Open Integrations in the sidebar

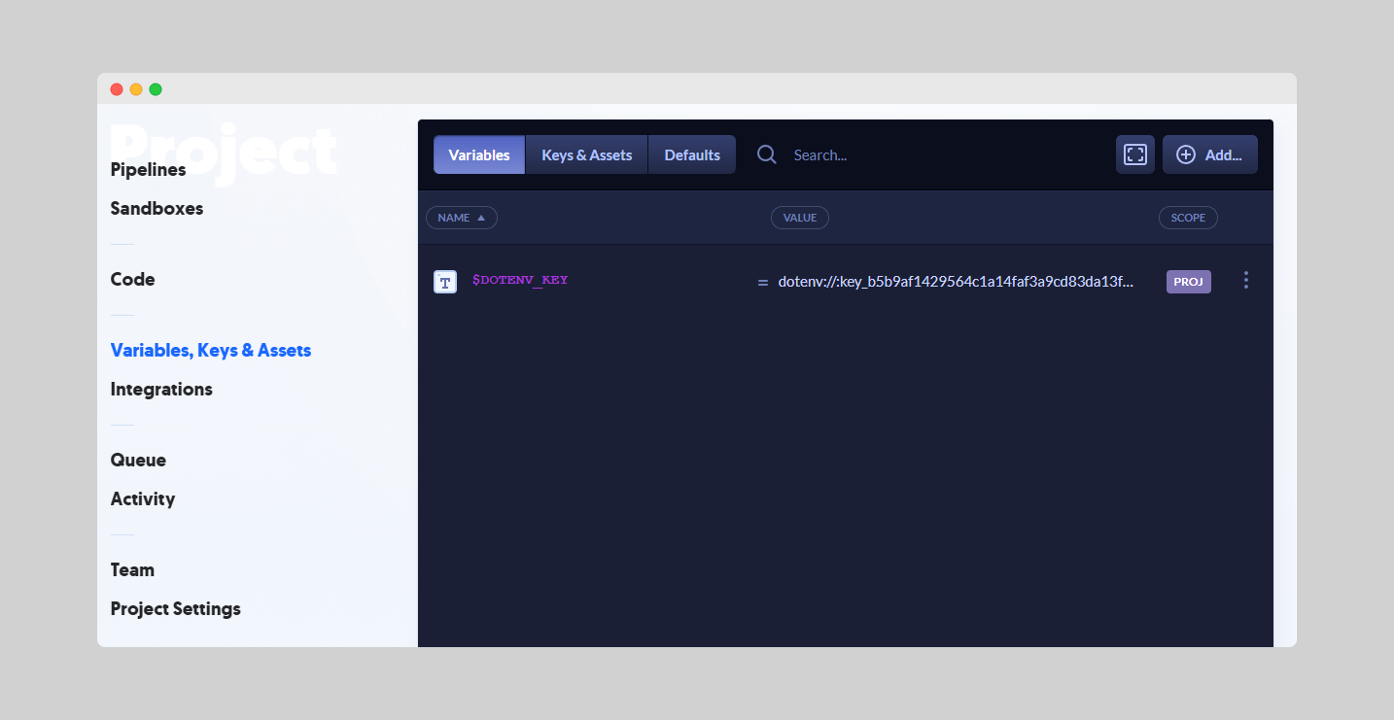[x=161, y=389]
